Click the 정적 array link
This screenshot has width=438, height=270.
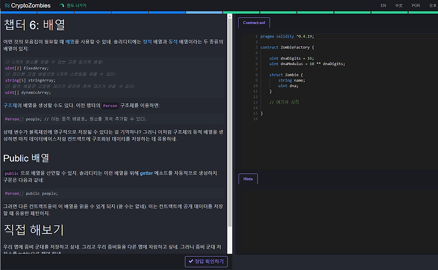(x=147, y=41)
